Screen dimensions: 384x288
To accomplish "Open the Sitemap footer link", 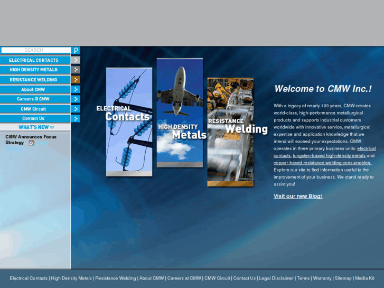I will pyautogui.click(x=343, y=278).
